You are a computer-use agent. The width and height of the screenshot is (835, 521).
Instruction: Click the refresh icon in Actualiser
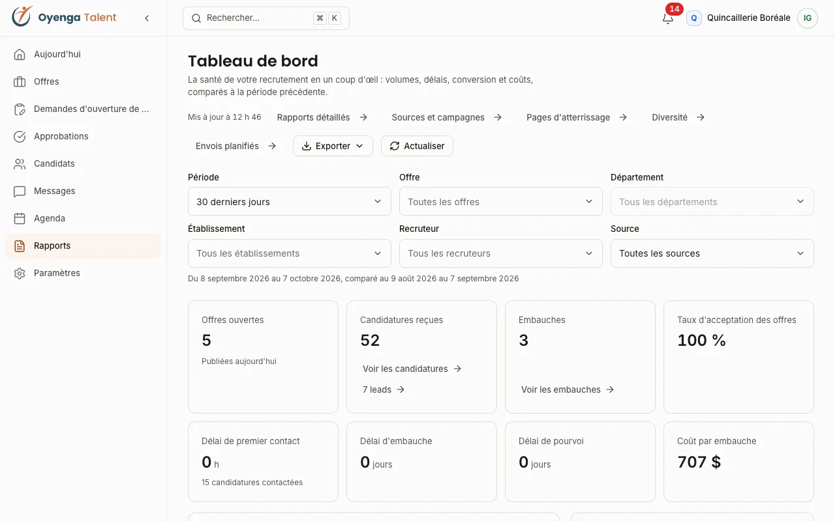[395, 146]
